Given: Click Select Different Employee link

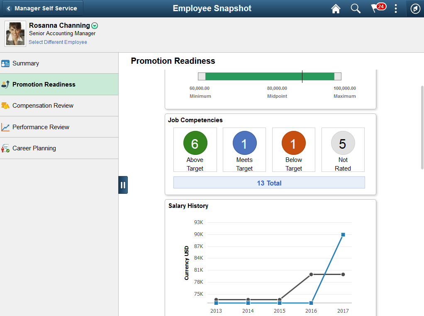Looking at the screenshot, I should tap(58, 42).
